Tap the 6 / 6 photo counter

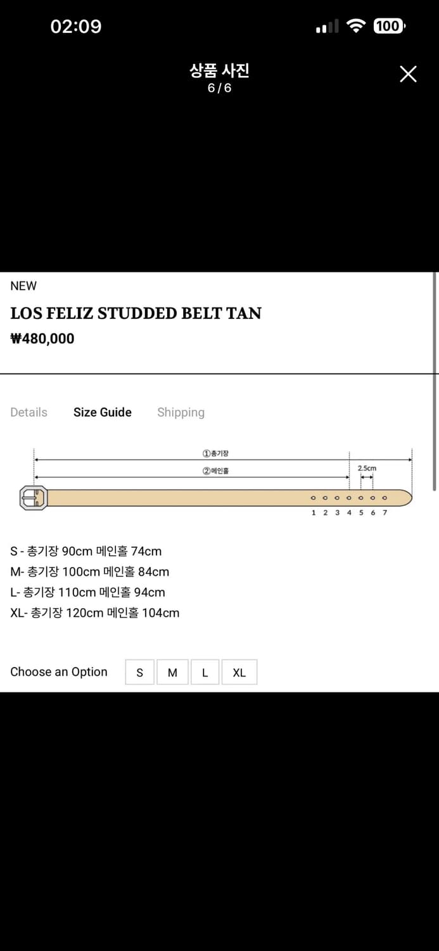click(x=219, y=88)
